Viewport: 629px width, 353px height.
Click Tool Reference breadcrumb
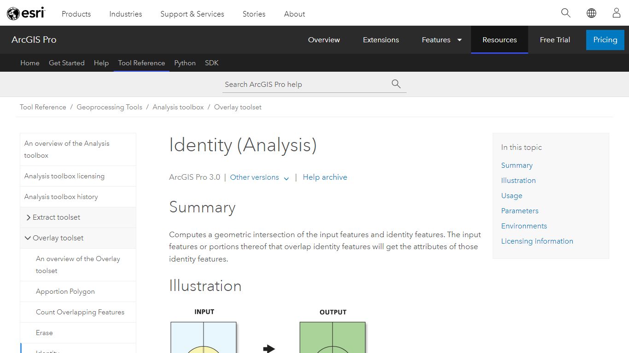[43, 107]
